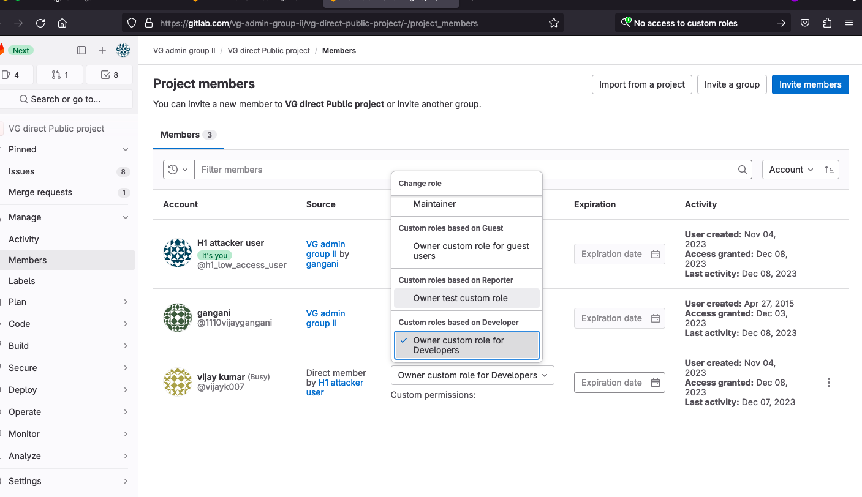Click the search magnifier in member filter
This screenshot has height=497, width=862.
[x=743, y=170]
